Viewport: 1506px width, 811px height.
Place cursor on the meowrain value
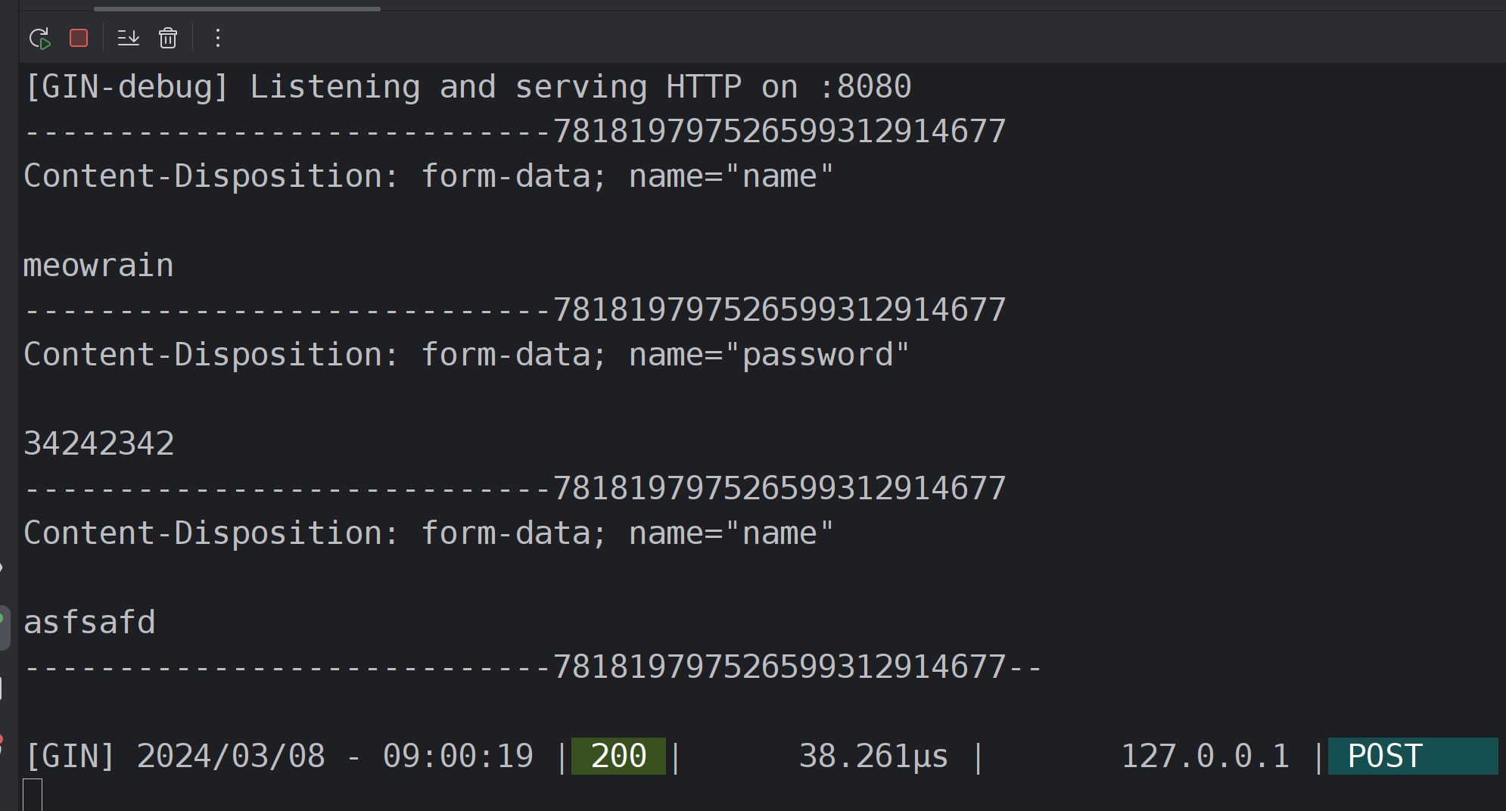(x=99, y=266)
